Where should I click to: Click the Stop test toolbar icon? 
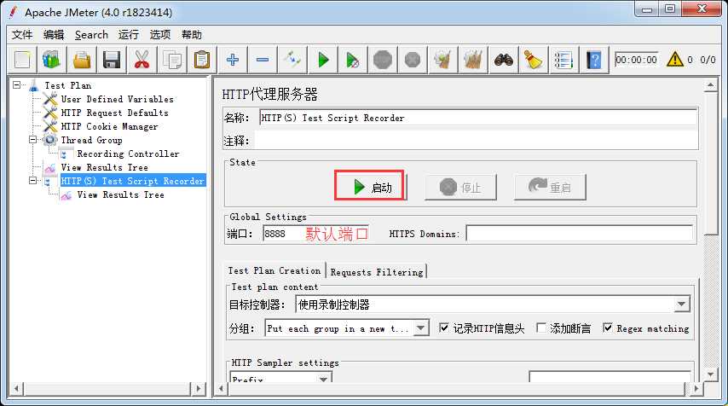click(x=383, y=60)
